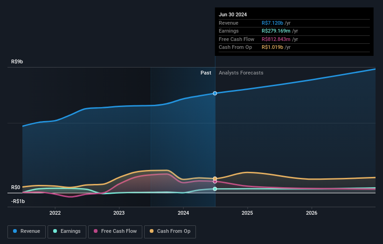
Task: Click the Cash From Op row label in tooltip
Action: pyautogui.click(x=235, y=47)
